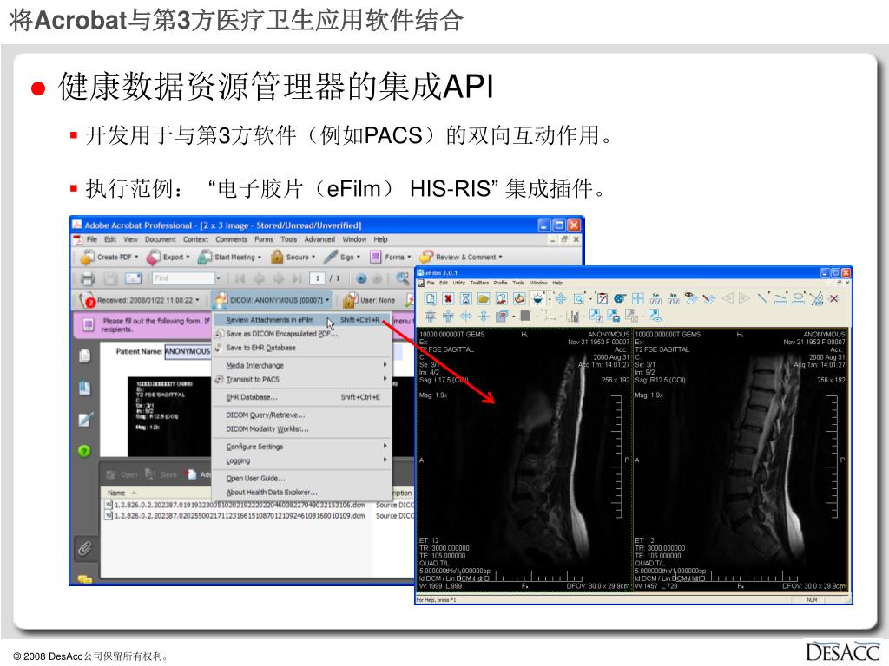The height and width of the screenshot is (666, 889).
Task: Open Acrobat's File menu
Action: (x=91, y=239)
